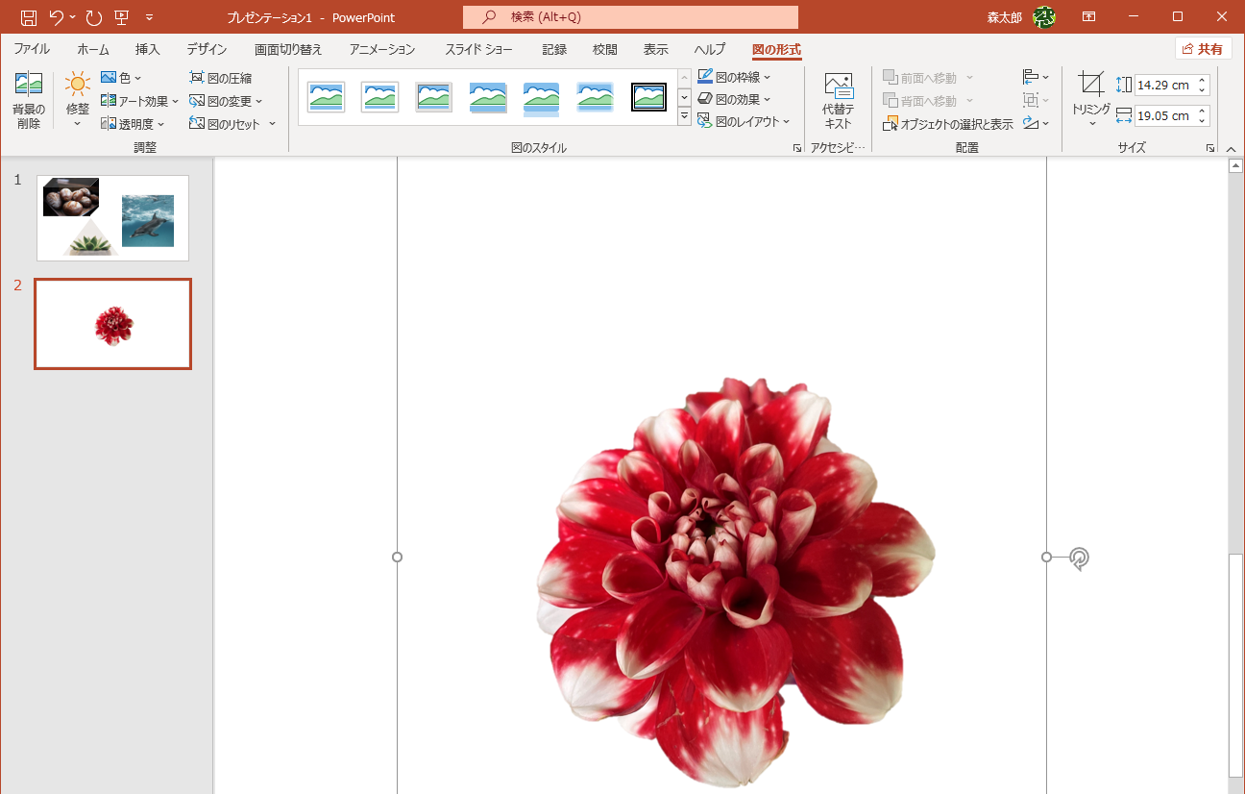1245x794 pixels.
Task: Click the Save icon in title bar
Action: click(29, 17)
